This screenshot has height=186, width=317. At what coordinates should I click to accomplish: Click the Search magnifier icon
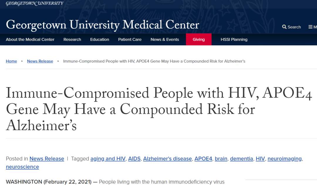point(284,27)
